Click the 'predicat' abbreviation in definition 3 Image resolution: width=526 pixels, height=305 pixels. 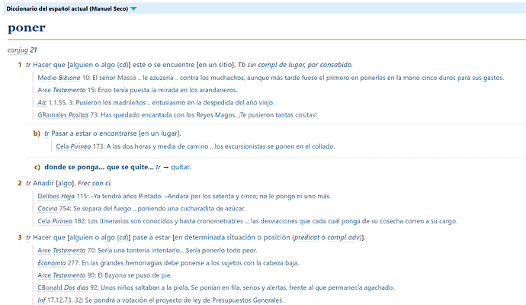click(x=307, y=238)
